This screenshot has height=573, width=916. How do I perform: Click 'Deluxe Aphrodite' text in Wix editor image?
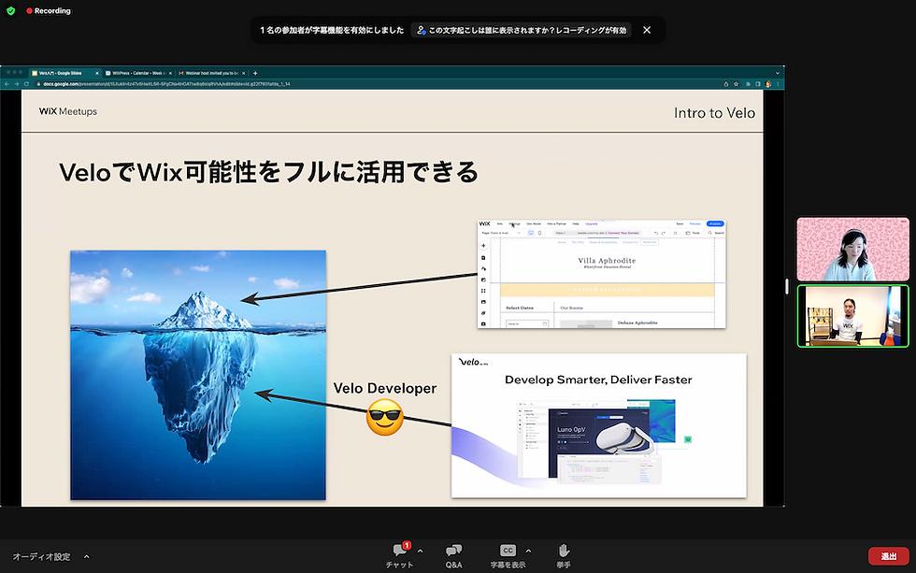pos(637,322)
